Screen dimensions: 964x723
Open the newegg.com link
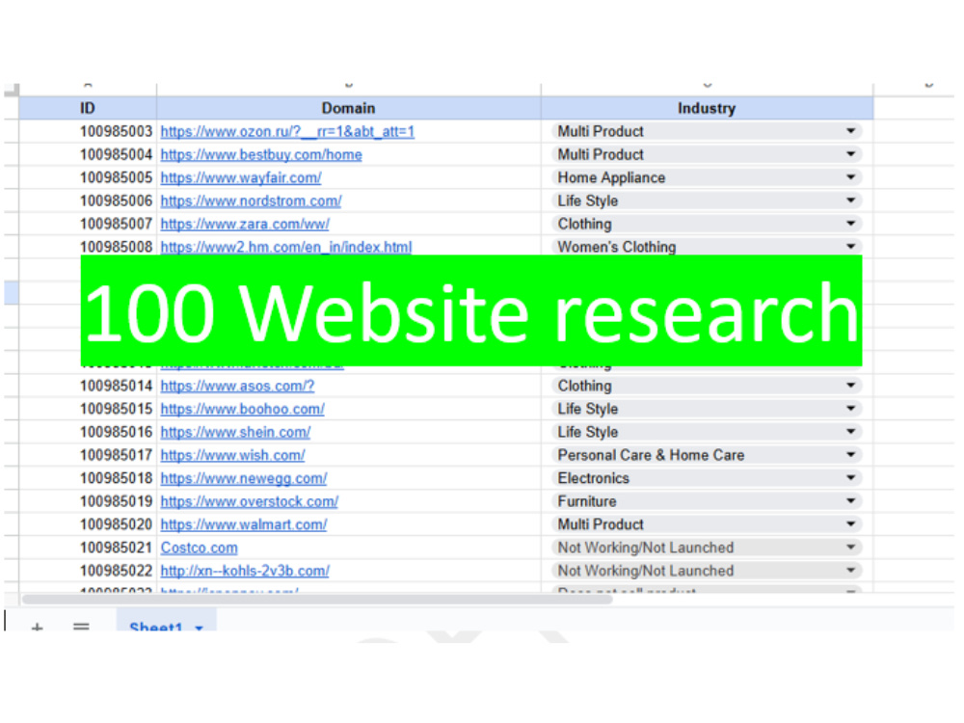point(244,478)
